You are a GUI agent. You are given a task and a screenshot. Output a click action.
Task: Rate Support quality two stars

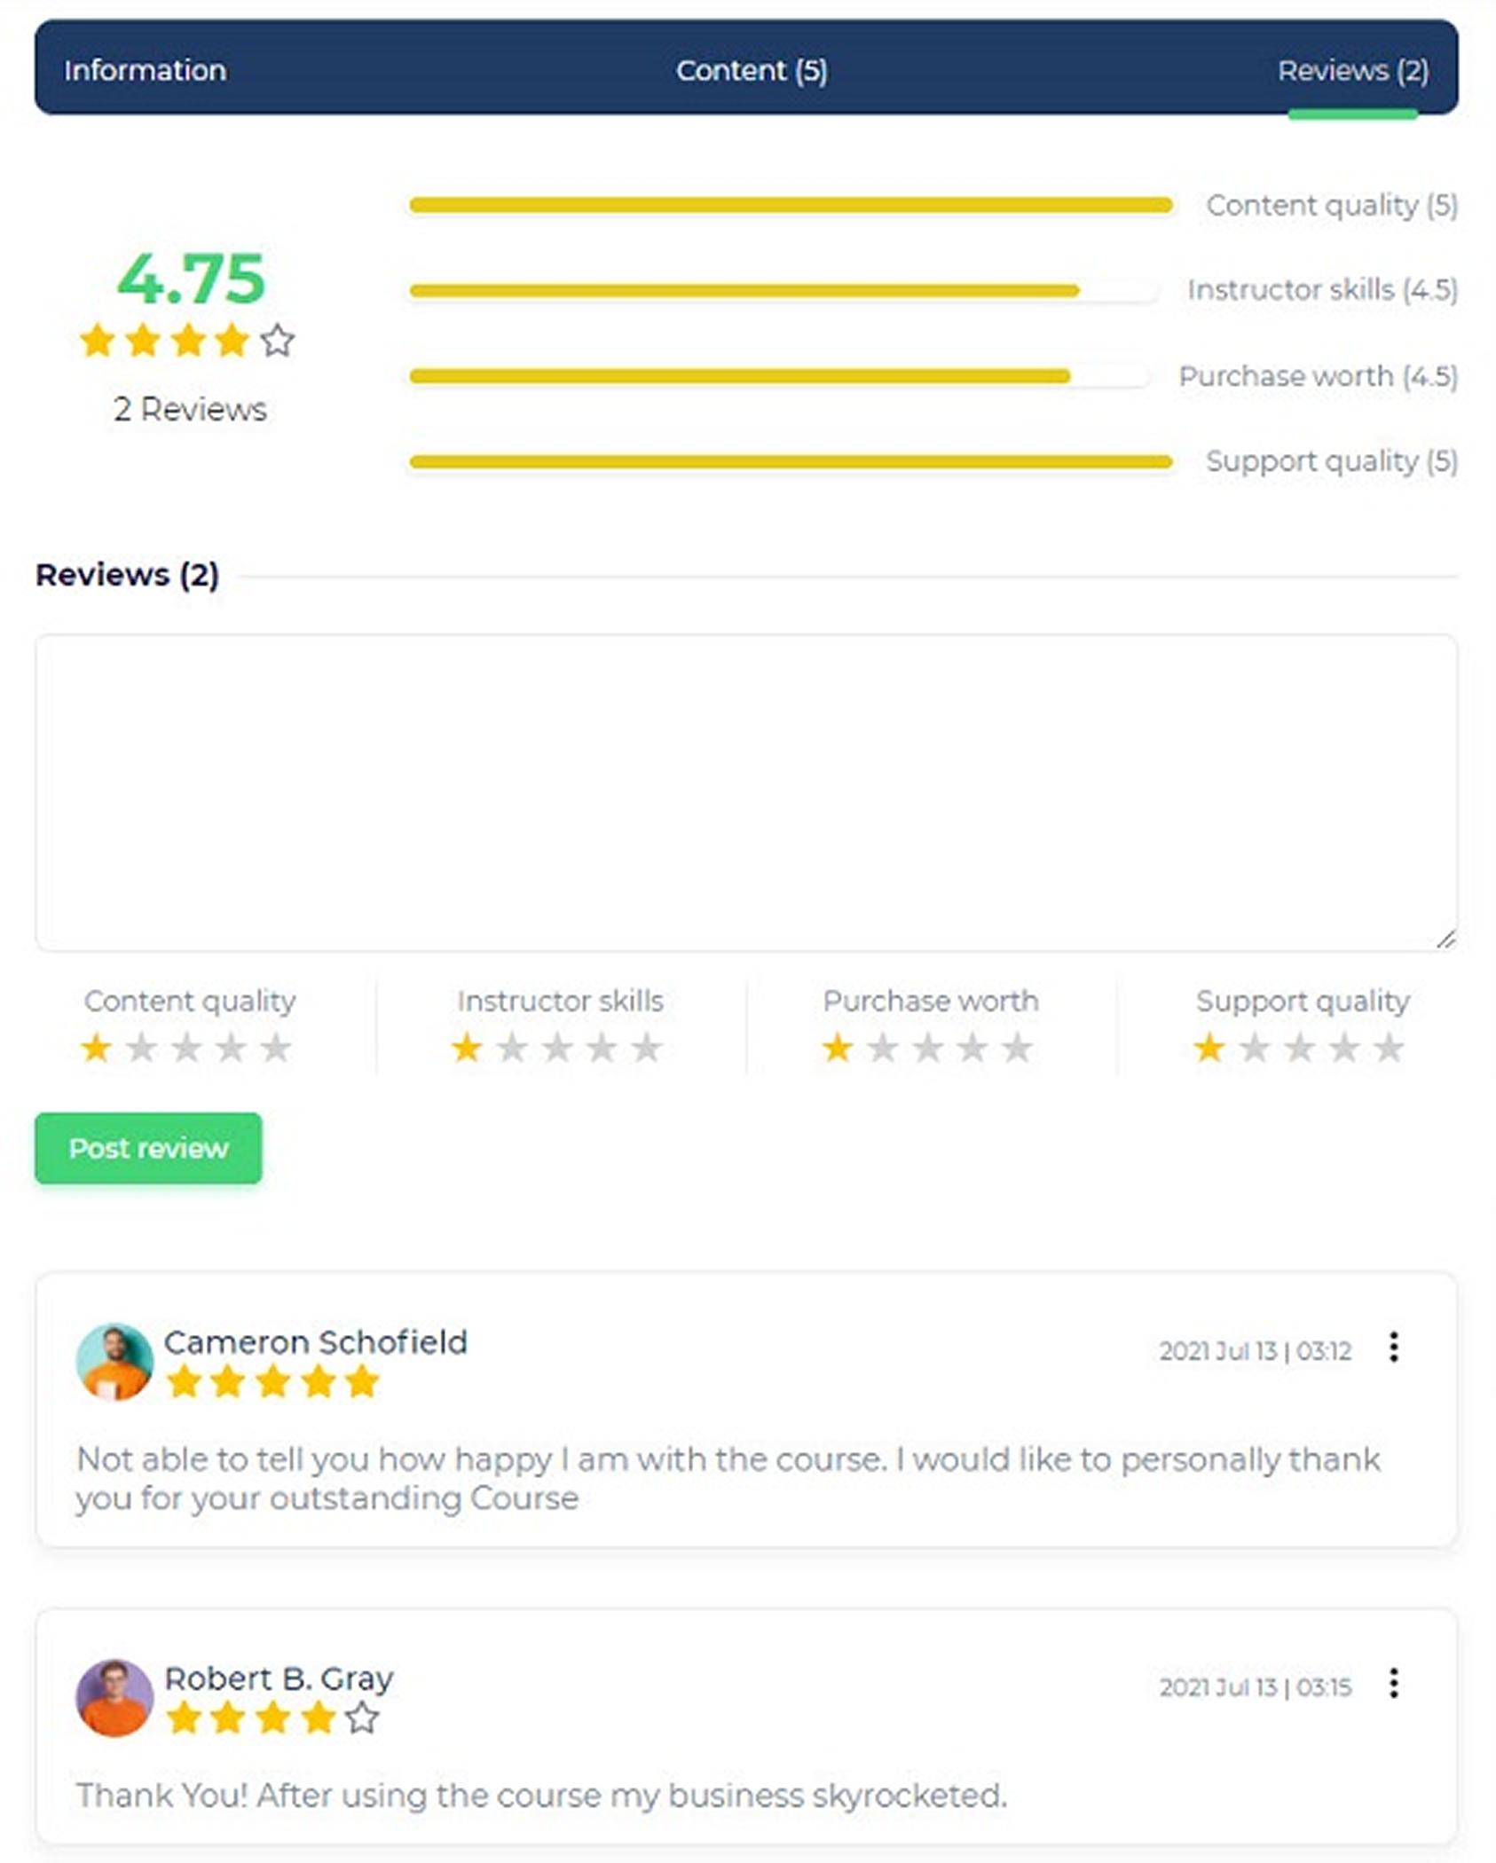1255,1049
